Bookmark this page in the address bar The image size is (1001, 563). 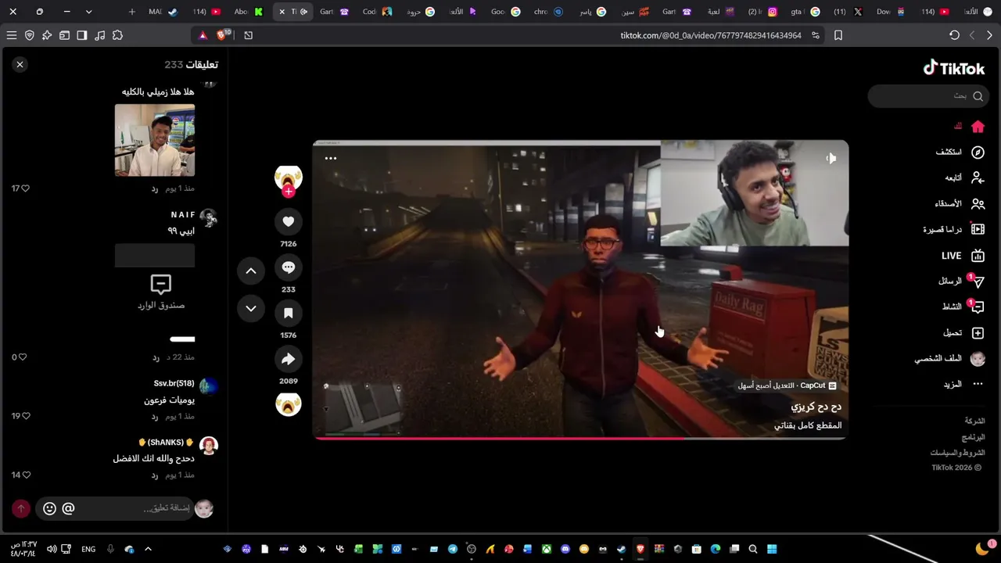pyautogui.click(x=838, y=35)
